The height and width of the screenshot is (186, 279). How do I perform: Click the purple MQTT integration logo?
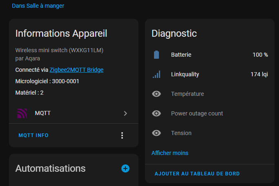click(x=22, y=113)
